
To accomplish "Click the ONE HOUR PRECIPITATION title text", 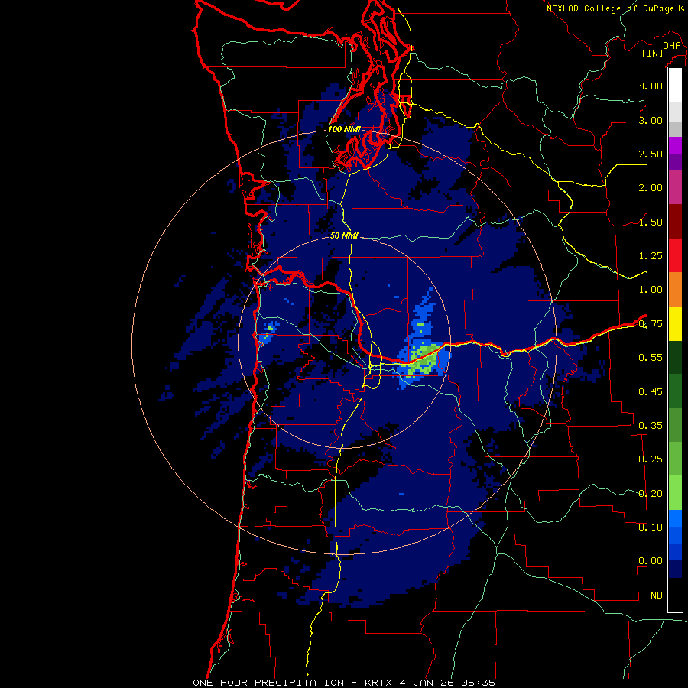I will pyautogui.click(x=268, y=683).
